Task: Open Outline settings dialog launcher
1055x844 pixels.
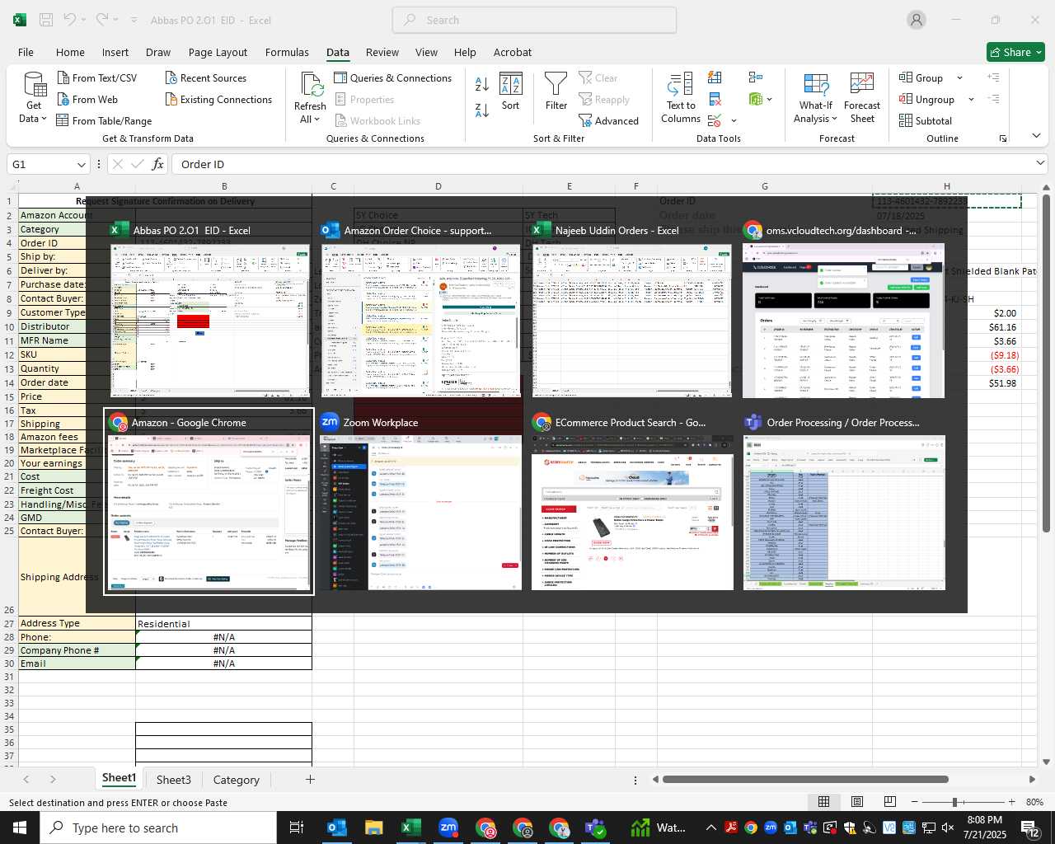Action: pos(1003,138)
